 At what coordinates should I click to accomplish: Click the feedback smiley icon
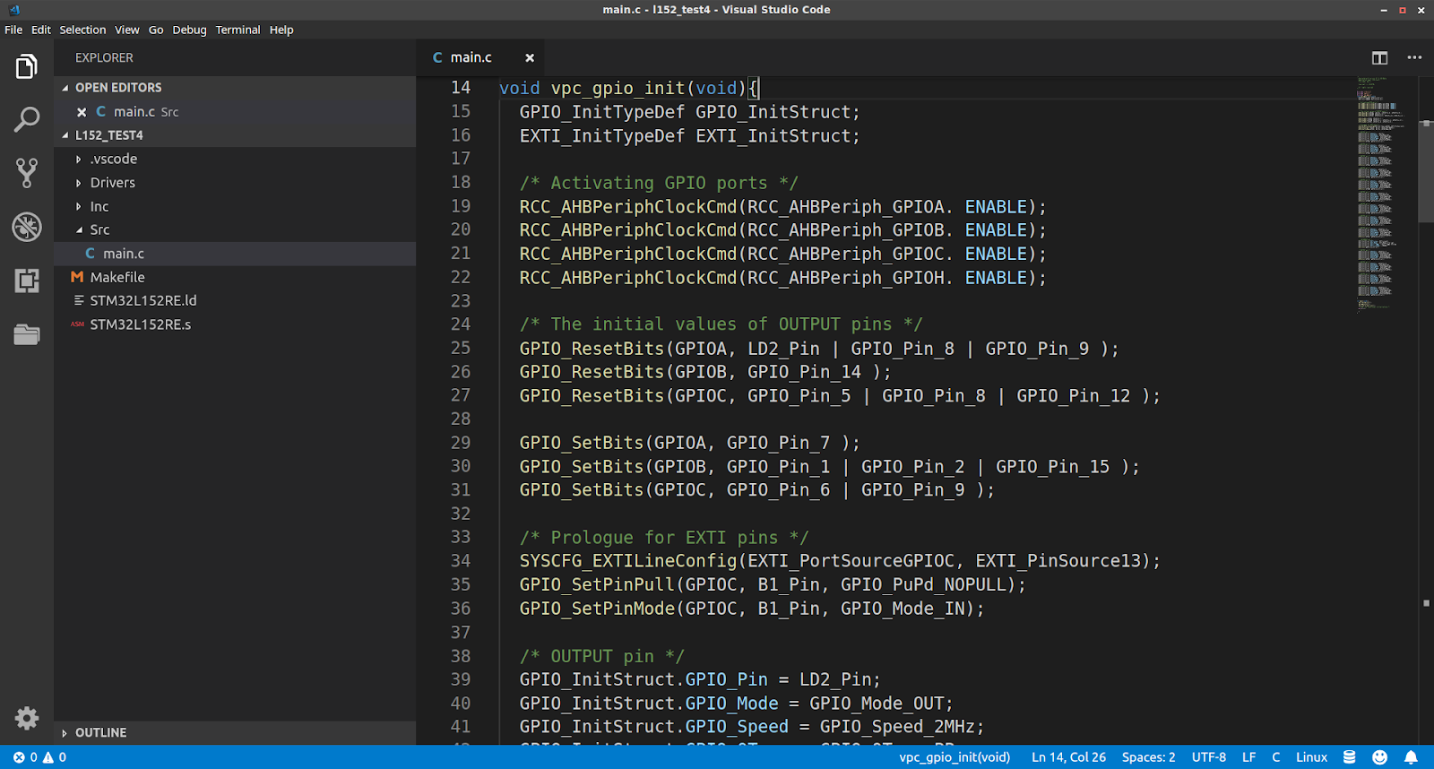coord(1380,757)
